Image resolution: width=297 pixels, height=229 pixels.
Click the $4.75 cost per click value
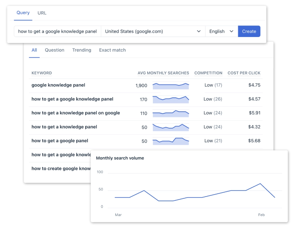pos(254,85)
